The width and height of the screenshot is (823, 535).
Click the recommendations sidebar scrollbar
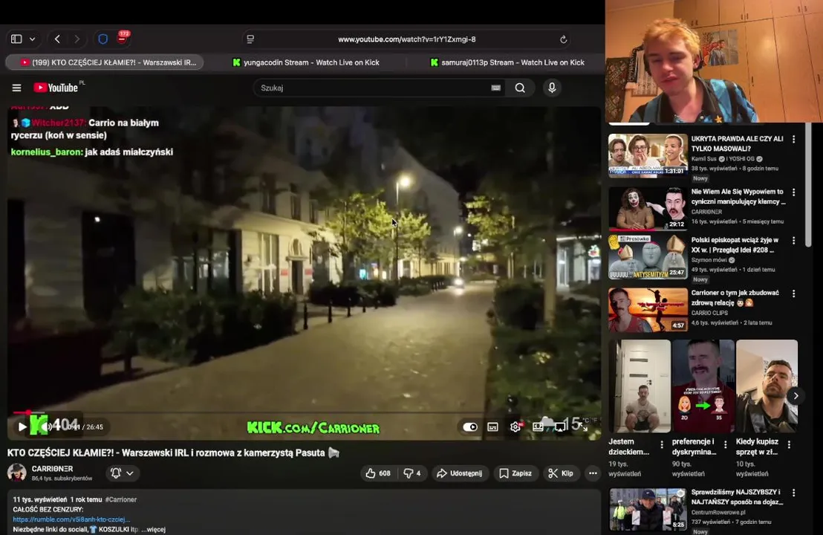click(x=808, y=184)
